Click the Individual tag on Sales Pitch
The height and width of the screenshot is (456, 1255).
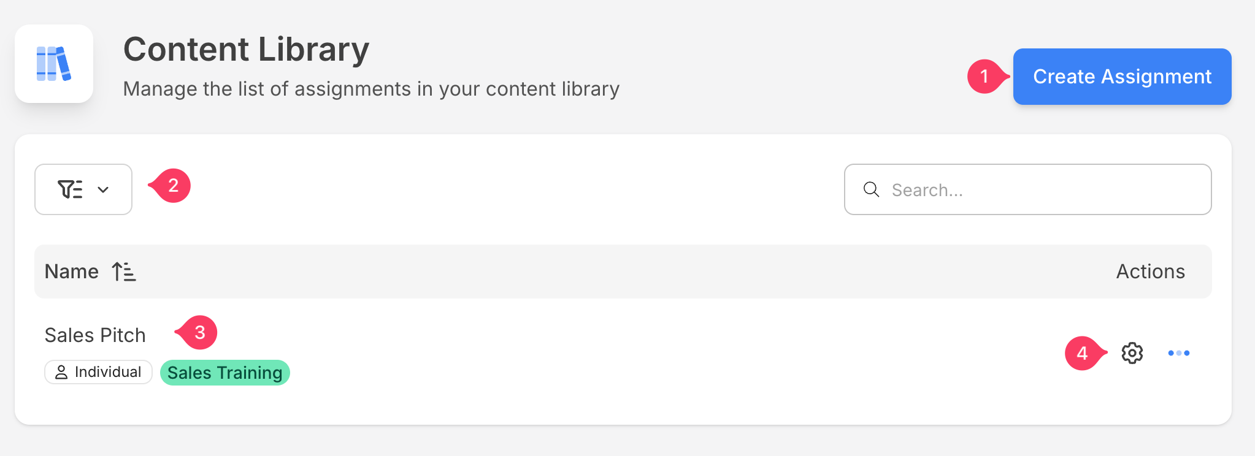tap(99, 372)
